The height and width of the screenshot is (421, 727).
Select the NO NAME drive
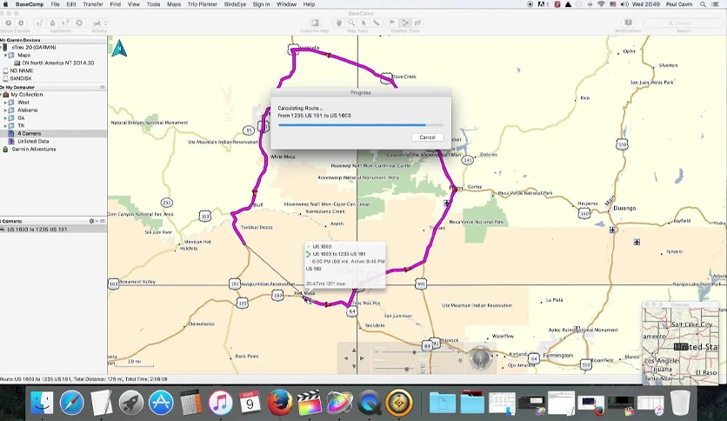point(22,70)
